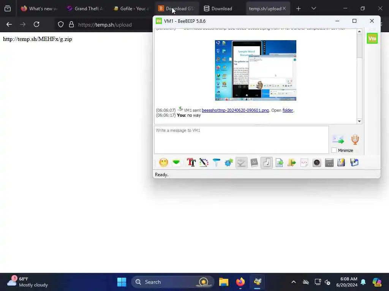Switch to the Download GTA tab

pos(177,9)
